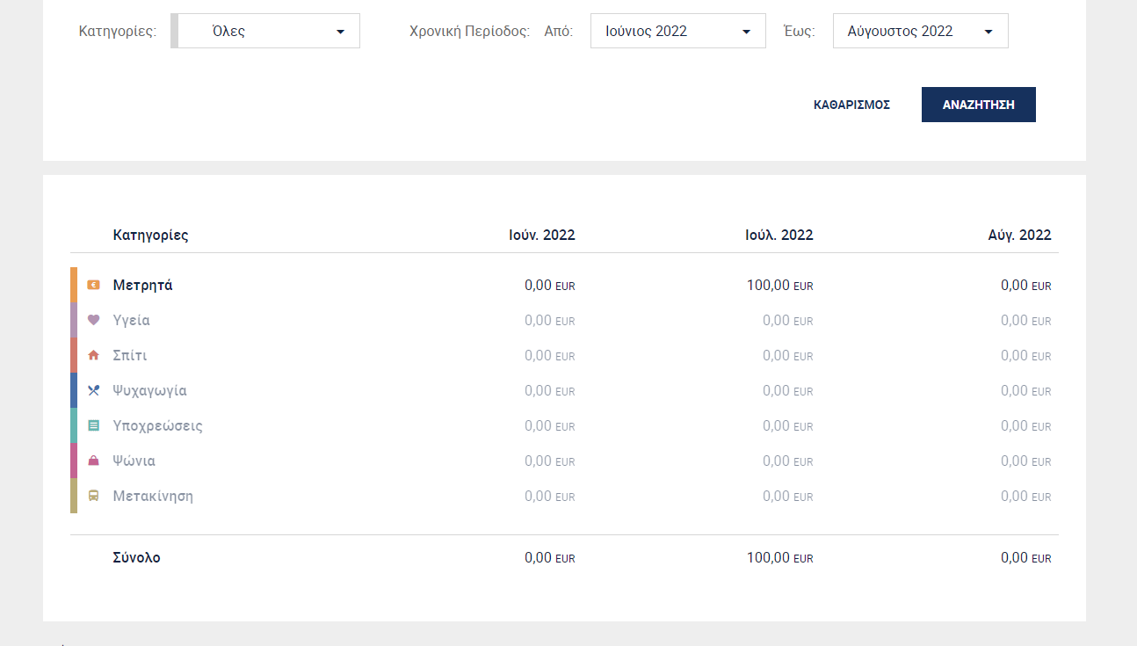The image size is (1137, 646).
Task: Select the Μετρητά category row label
Action: [x=142, y=285]
